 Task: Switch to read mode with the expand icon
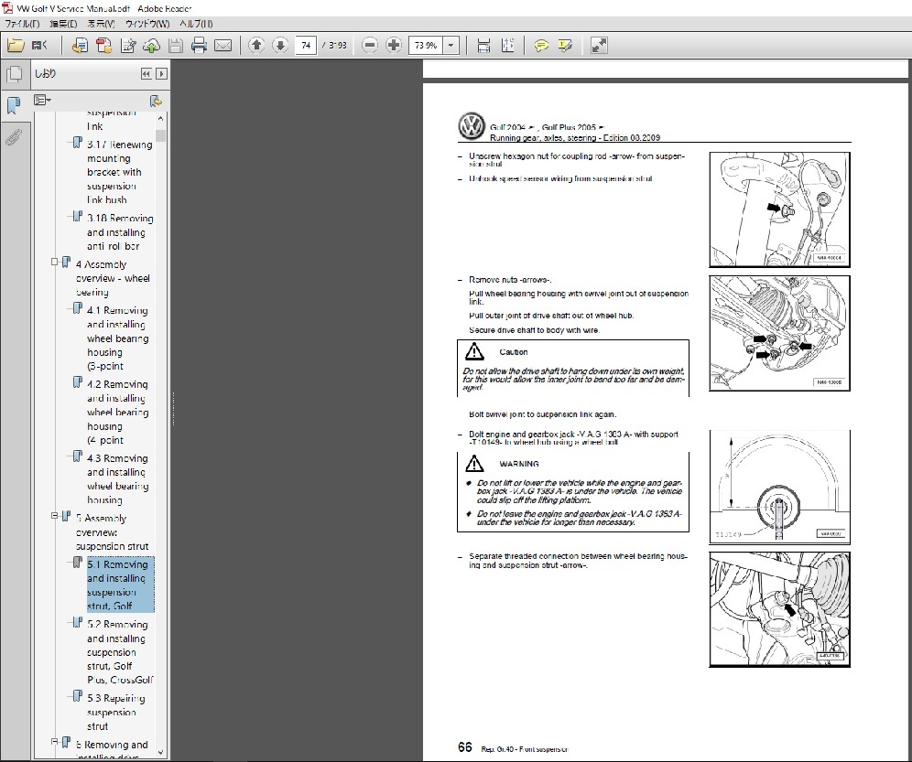pos(599,46)
